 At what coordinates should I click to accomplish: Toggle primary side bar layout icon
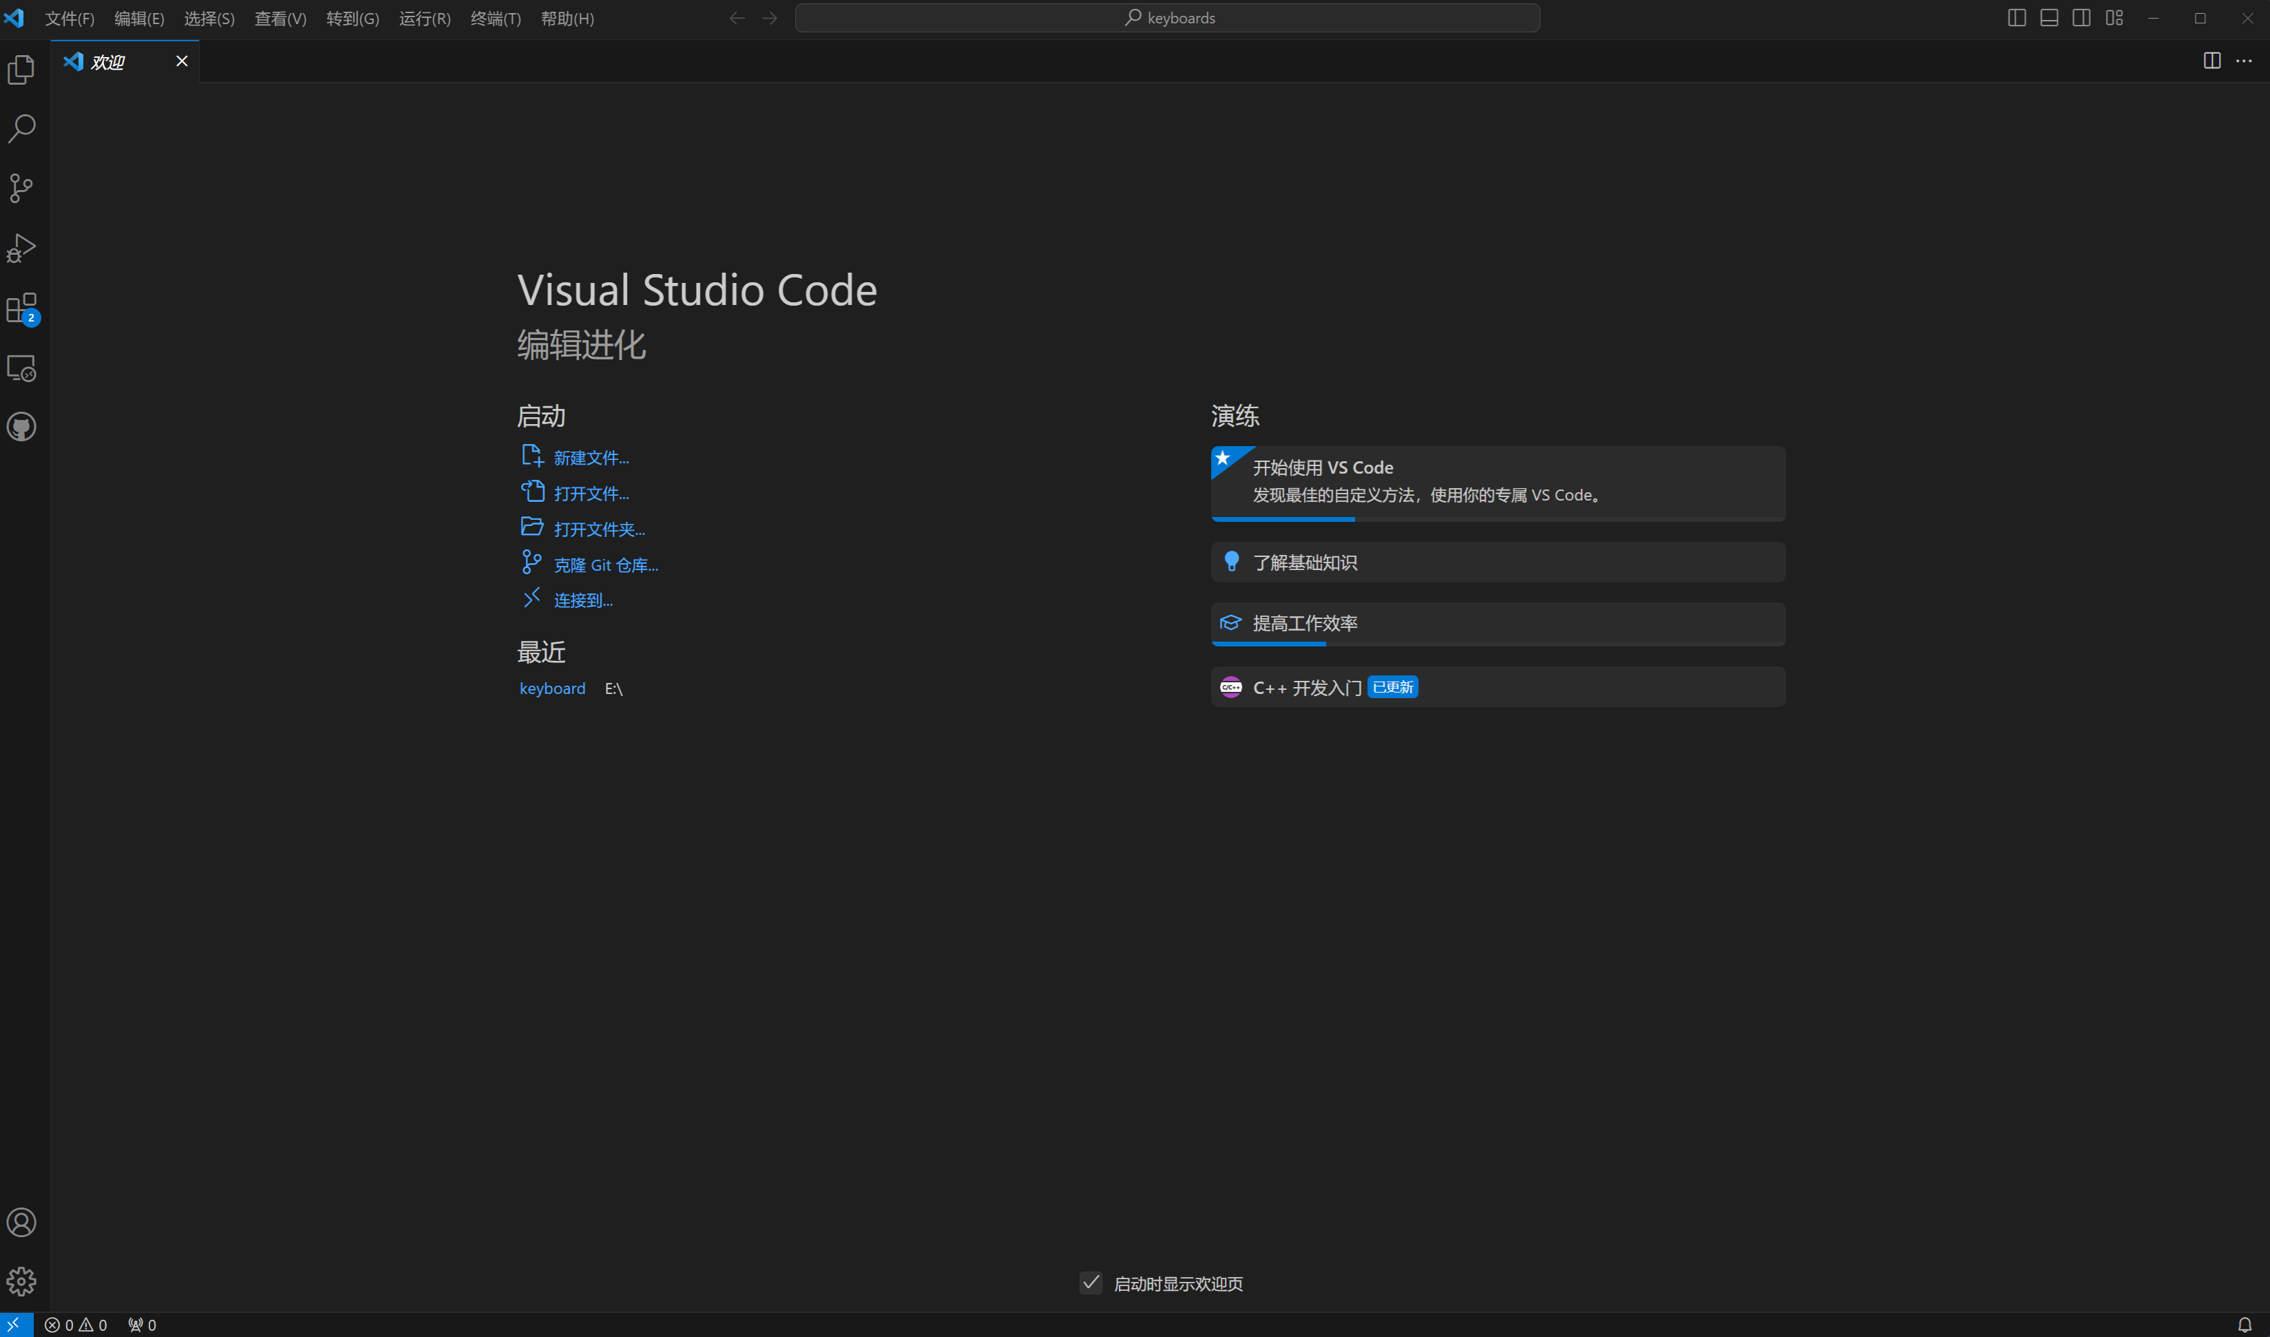tap(2017, 18)
